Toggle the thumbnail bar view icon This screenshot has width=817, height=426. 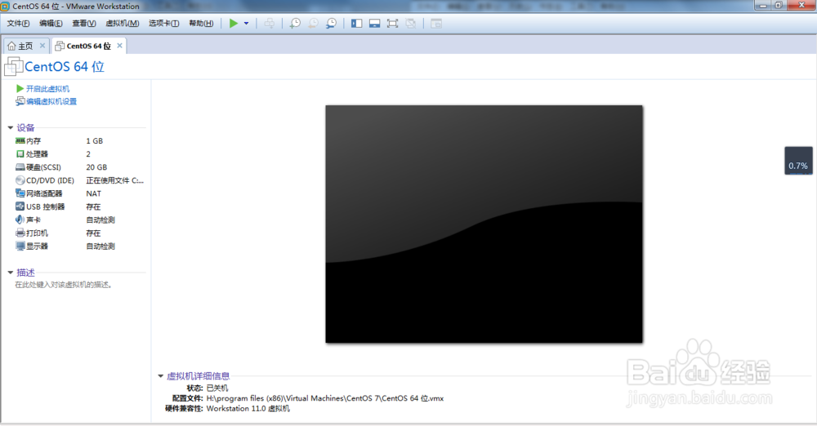[375, 24]
